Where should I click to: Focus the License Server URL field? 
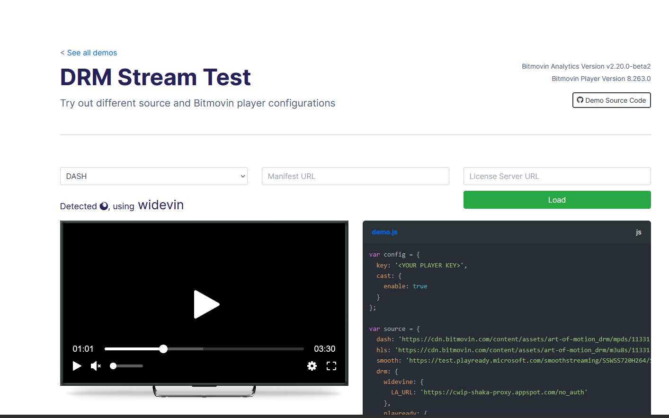557,176
